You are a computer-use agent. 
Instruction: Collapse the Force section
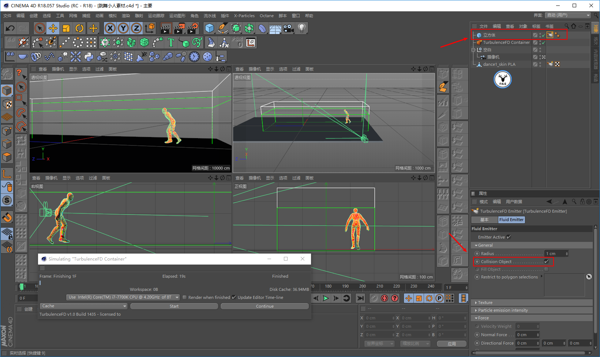tap(476, 318)
